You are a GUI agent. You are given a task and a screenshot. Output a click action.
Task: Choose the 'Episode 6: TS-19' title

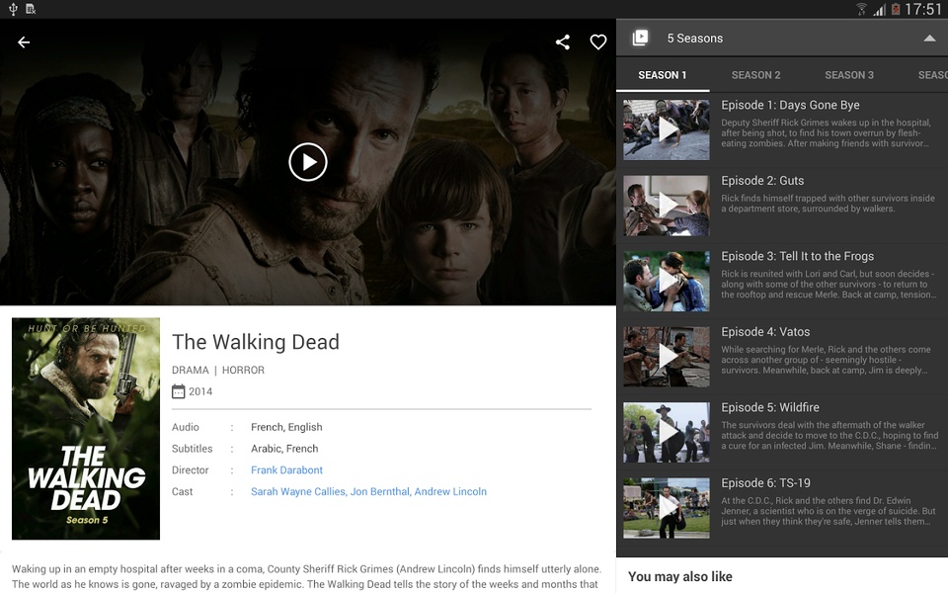tap(765, 483)
